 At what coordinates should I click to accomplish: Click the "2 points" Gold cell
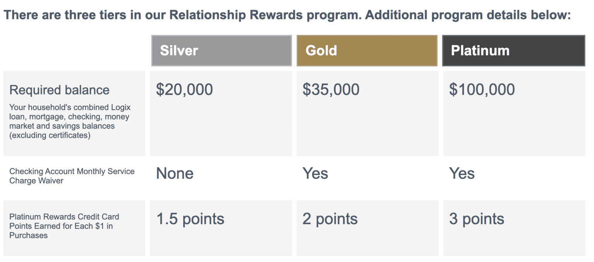(330, 219)
